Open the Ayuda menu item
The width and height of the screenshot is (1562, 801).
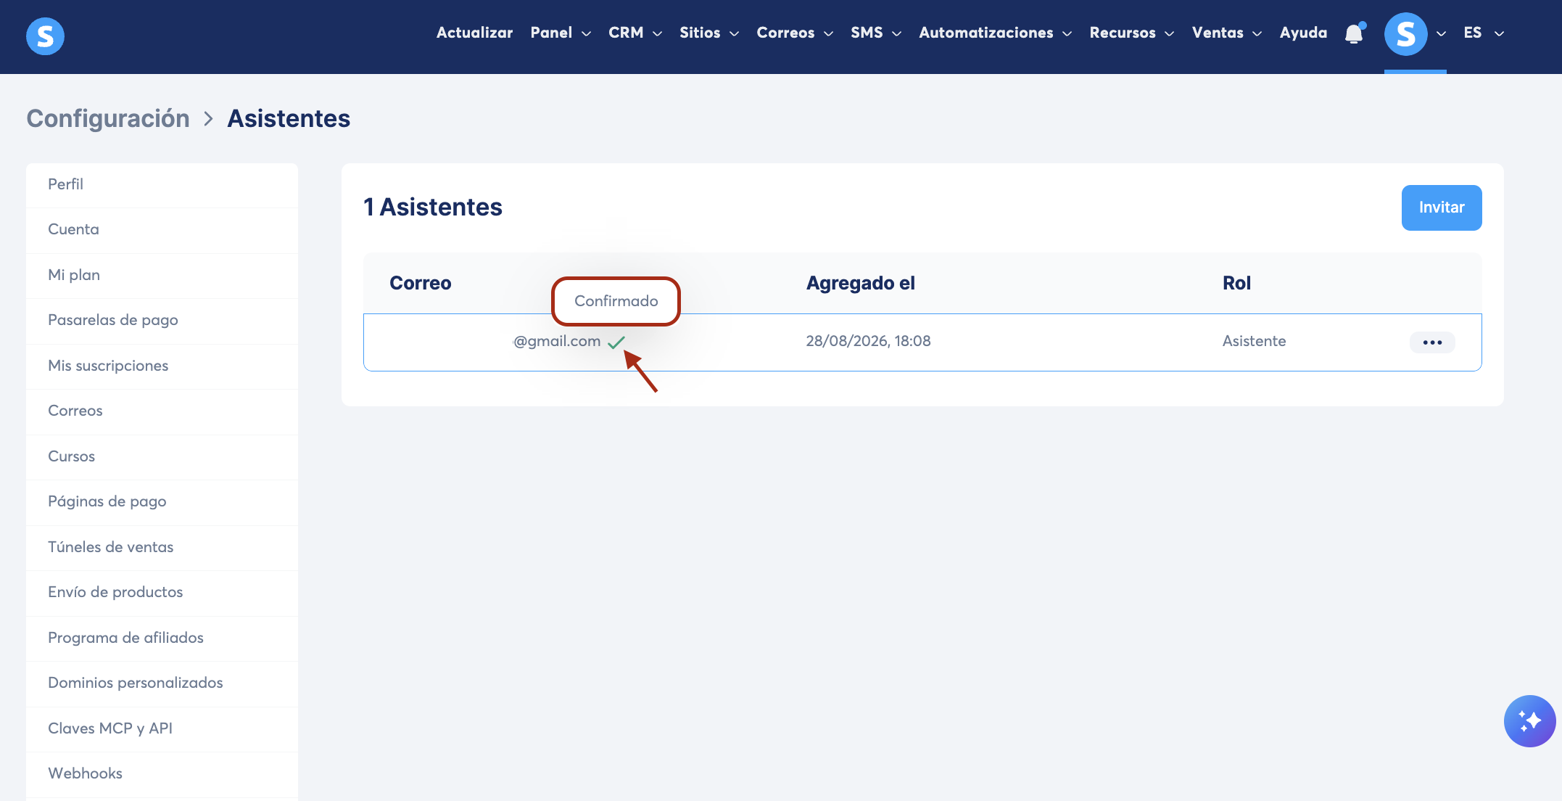tap(1303, 33)
